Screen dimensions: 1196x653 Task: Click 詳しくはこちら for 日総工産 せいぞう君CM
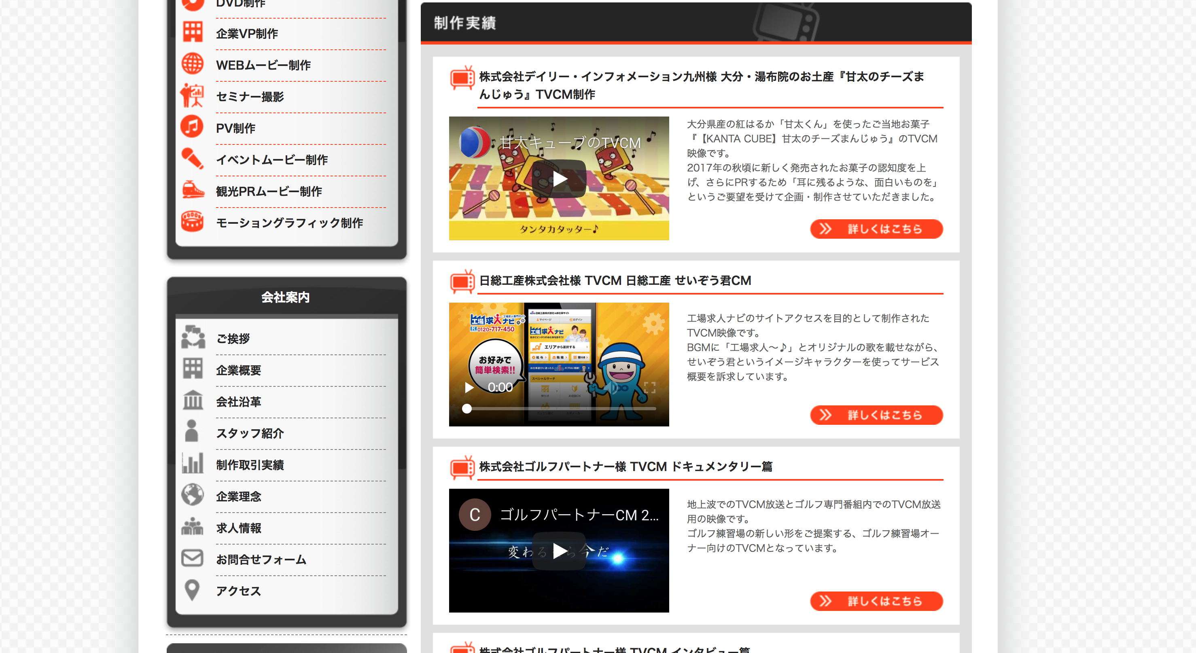coord(876,415)
